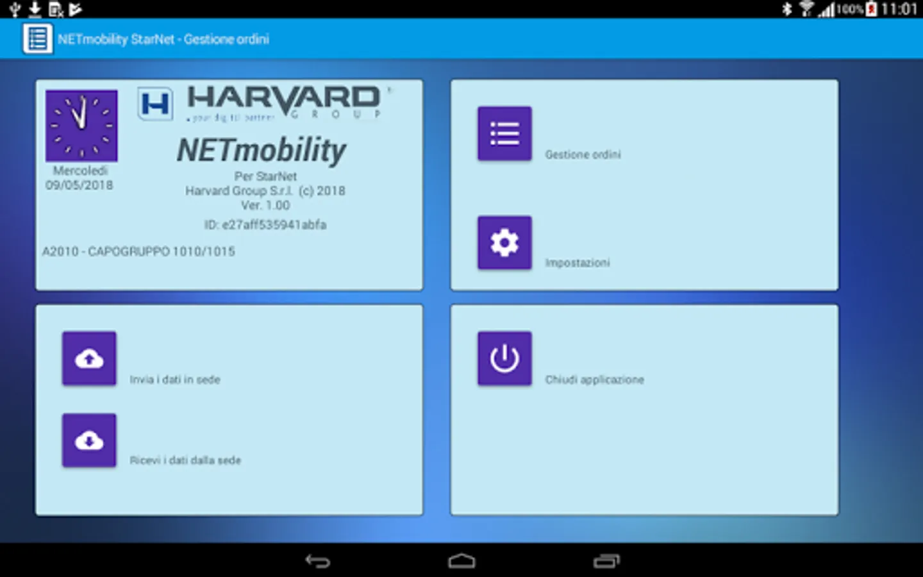Viewport: 923px width, 577px height.
Task: Click the 'Ver. 1.00' version text
Action: (265, 205)
